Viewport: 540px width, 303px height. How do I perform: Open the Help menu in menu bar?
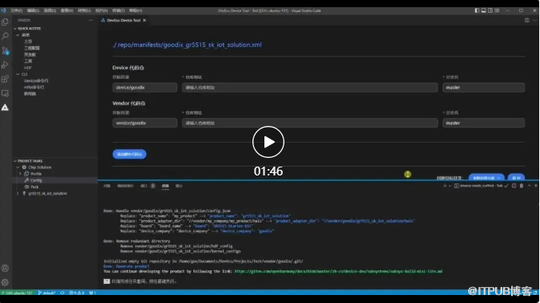(136, 10)
